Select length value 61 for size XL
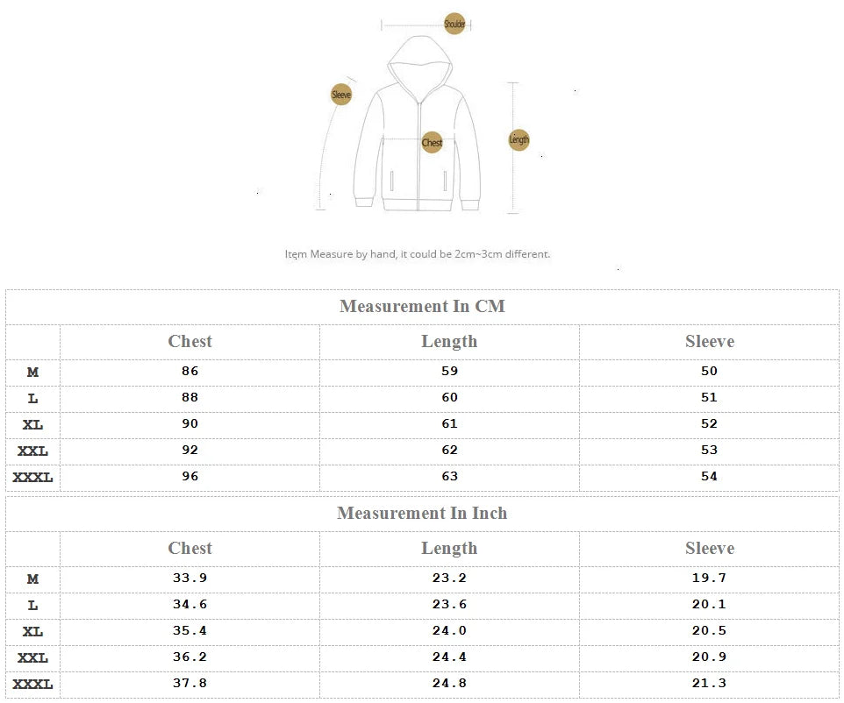This screenshot has width=844, height=703. (449, 424)
